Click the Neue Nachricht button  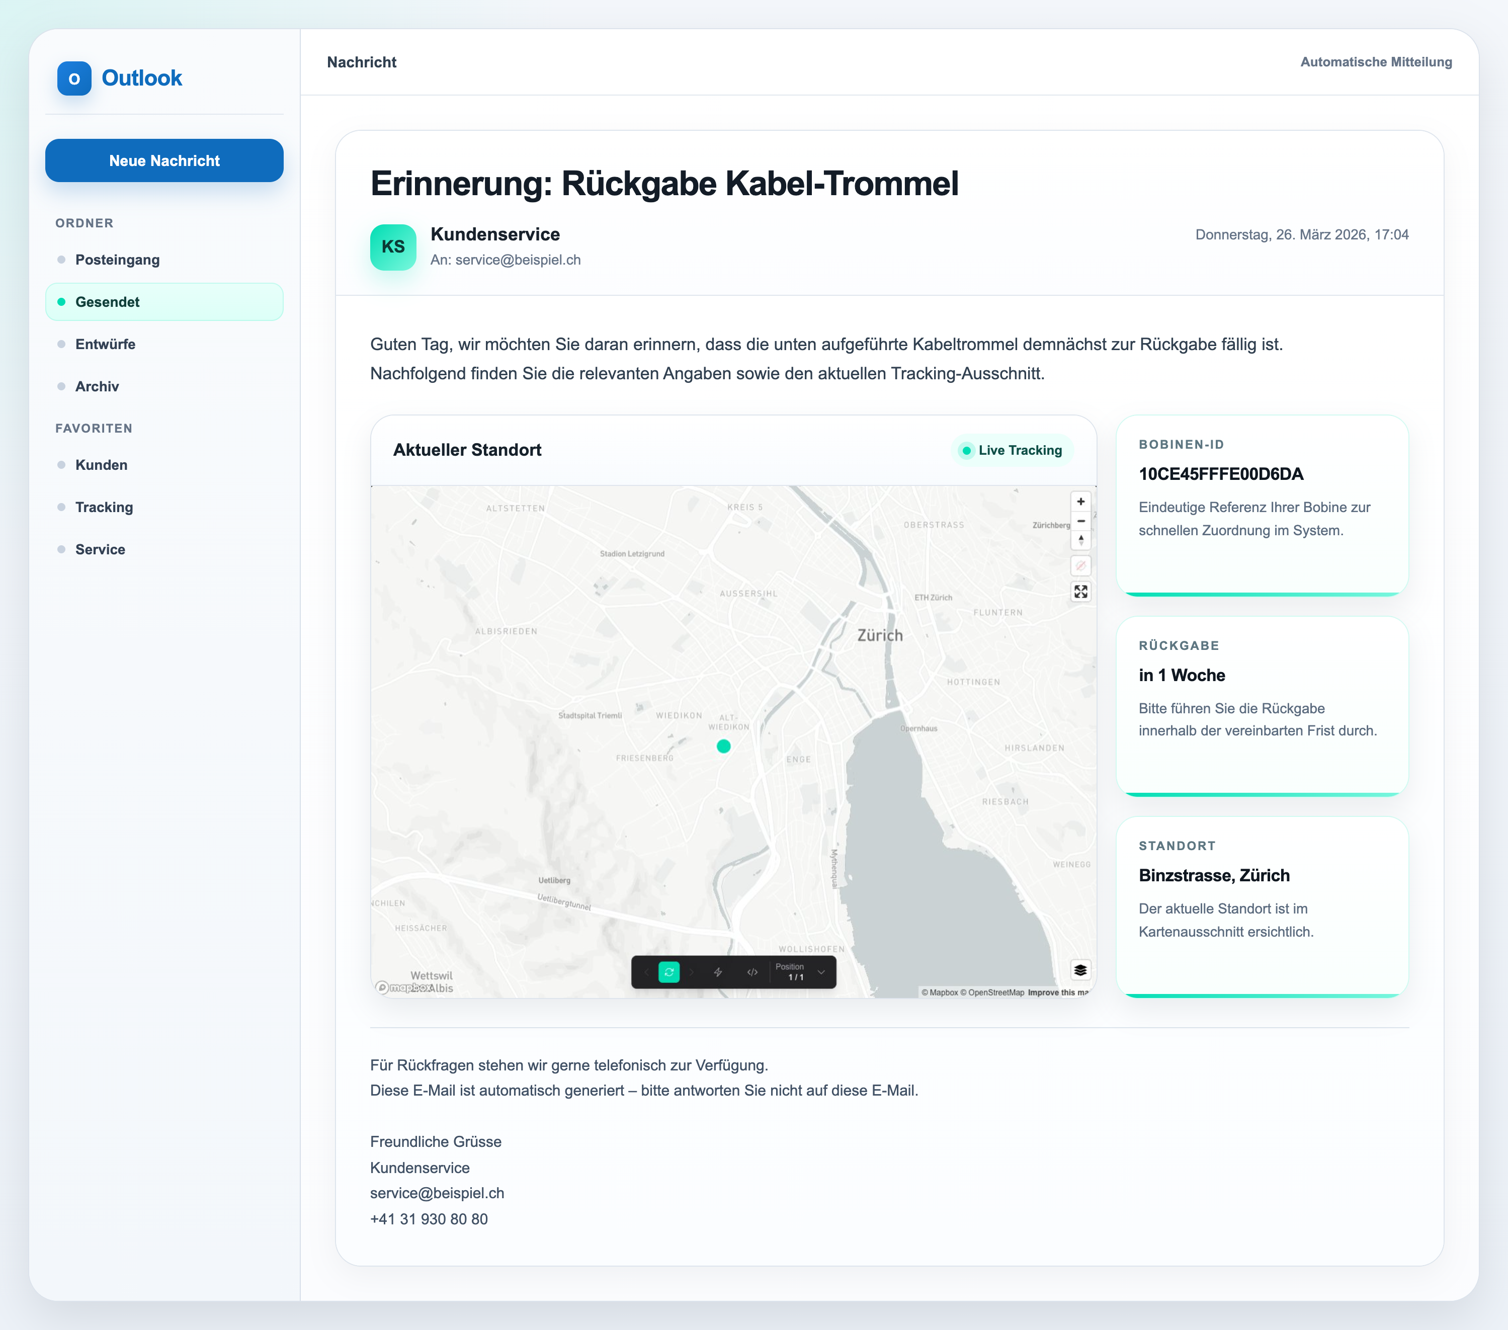(x=164, y=161)
